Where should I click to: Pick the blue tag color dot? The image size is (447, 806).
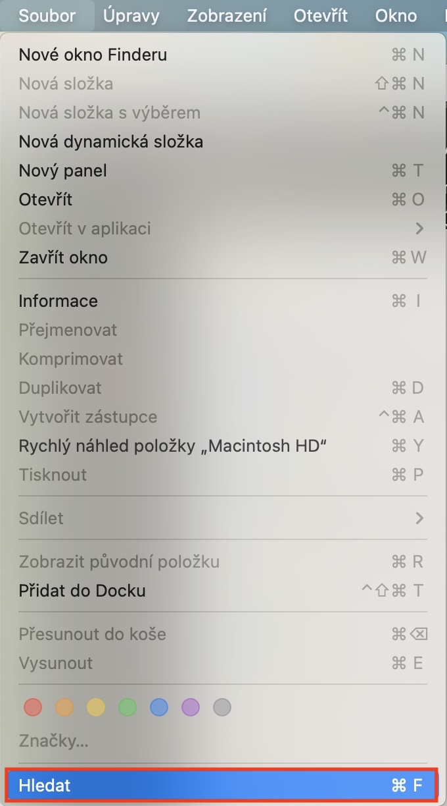(158, 707)
